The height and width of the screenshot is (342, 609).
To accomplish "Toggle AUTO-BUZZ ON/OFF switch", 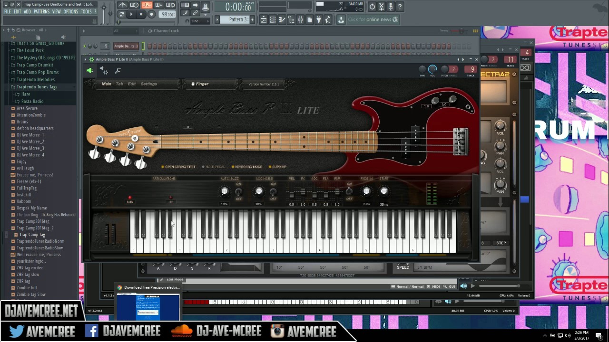I will pos(238,192).
